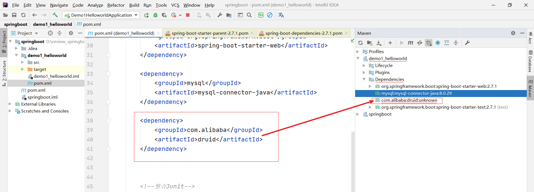Click Execute Maven Goal icon

(x=410, y=43)
